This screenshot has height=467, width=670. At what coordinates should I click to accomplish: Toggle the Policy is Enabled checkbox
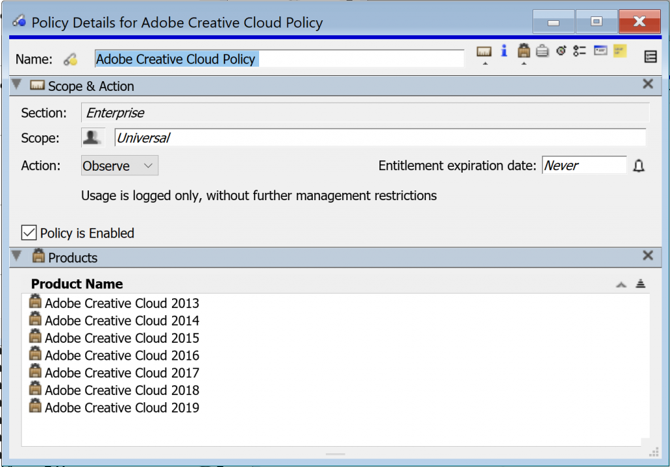(x=29, y=233)
